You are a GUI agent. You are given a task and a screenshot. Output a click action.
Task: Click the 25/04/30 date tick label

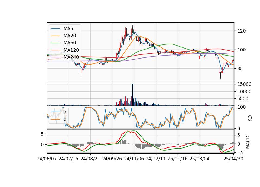point(233,159)
